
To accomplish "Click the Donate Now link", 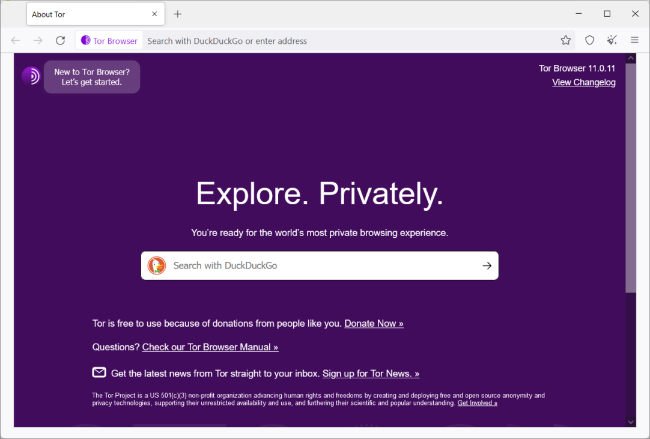I will (374, 324).
